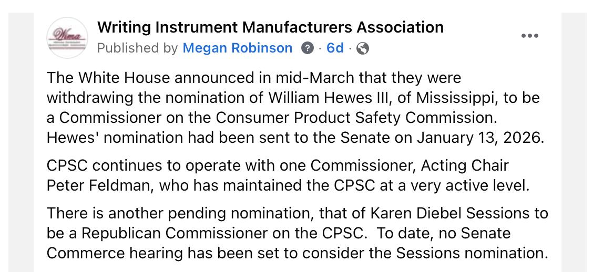Click the question mark info icon
This screenshot has height=272, width=593.
click(x=308, y=48)
